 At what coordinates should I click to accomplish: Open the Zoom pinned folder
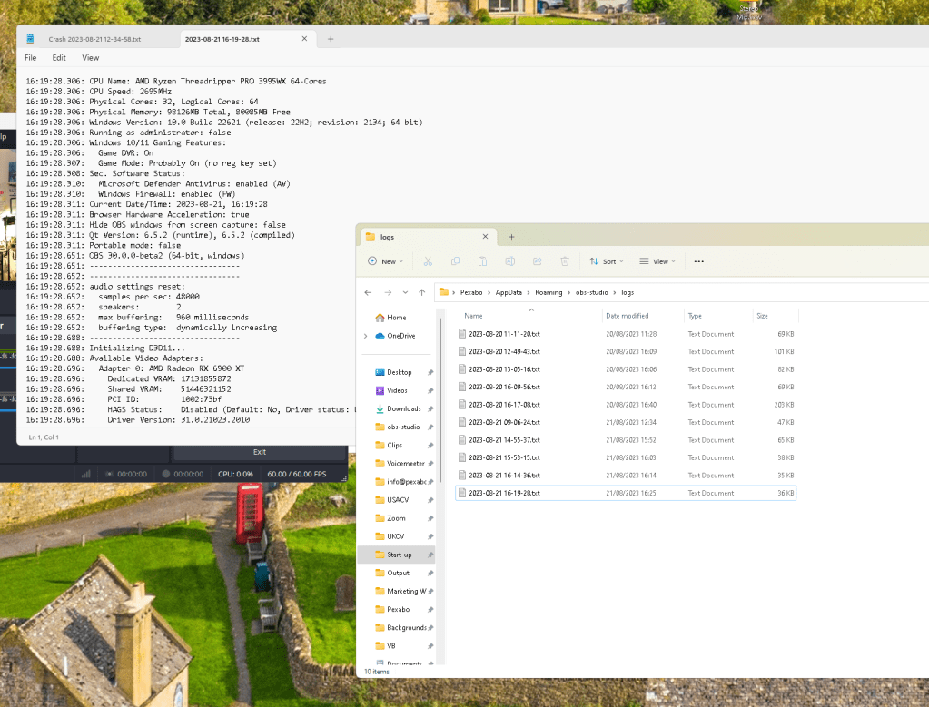coord(396,518)
